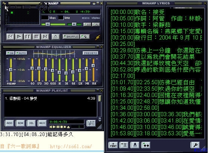Click lyric line 歌名：接受
208x153 pixels.
point(150,12)
